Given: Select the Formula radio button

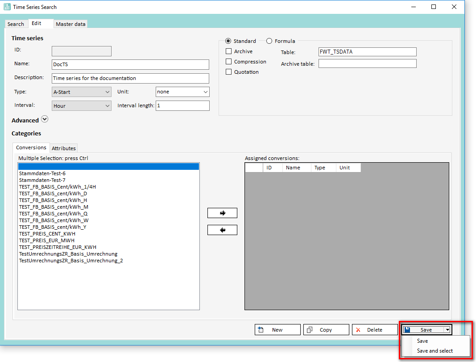Looking at the screenshot, I should pyautogui.click(x=269, y=41).
